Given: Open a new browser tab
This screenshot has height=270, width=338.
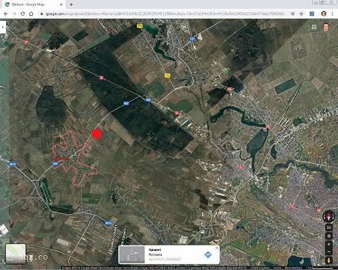Looking at the screenshot, I should (71, 4).
